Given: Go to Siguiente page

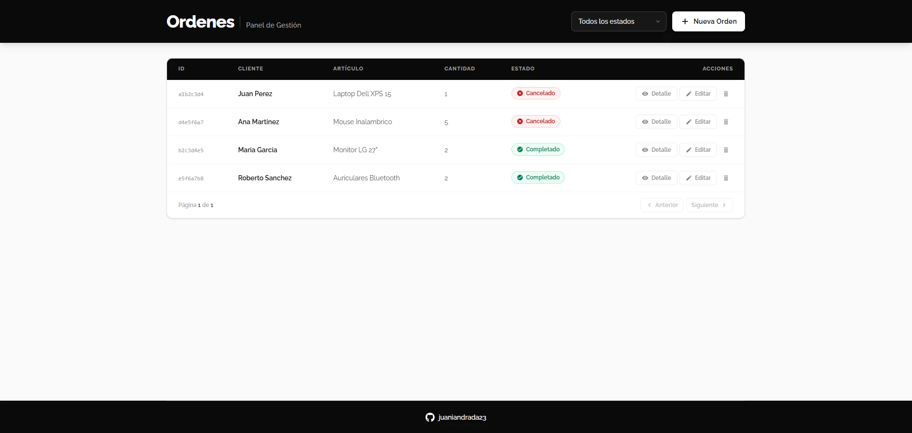Looking at the screenshot, I should pyautogui.click(x=709, y=205).
